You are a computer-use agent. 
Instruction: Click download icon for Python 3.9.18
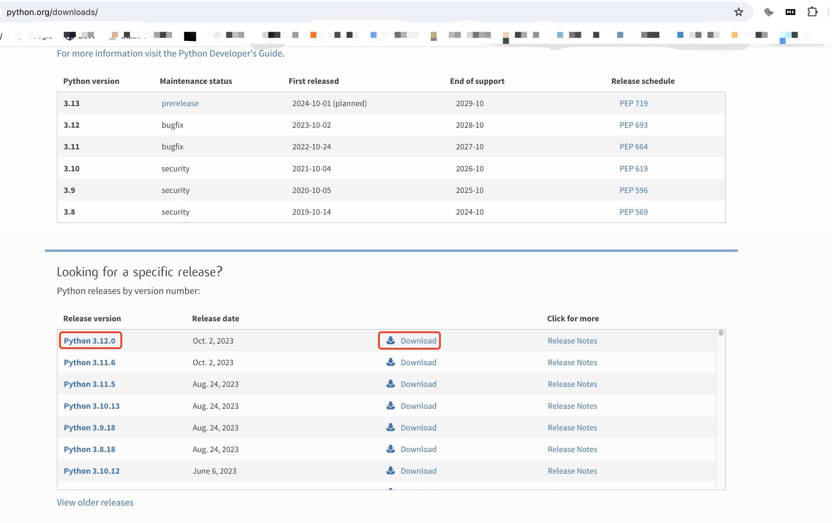click(390, 427)
